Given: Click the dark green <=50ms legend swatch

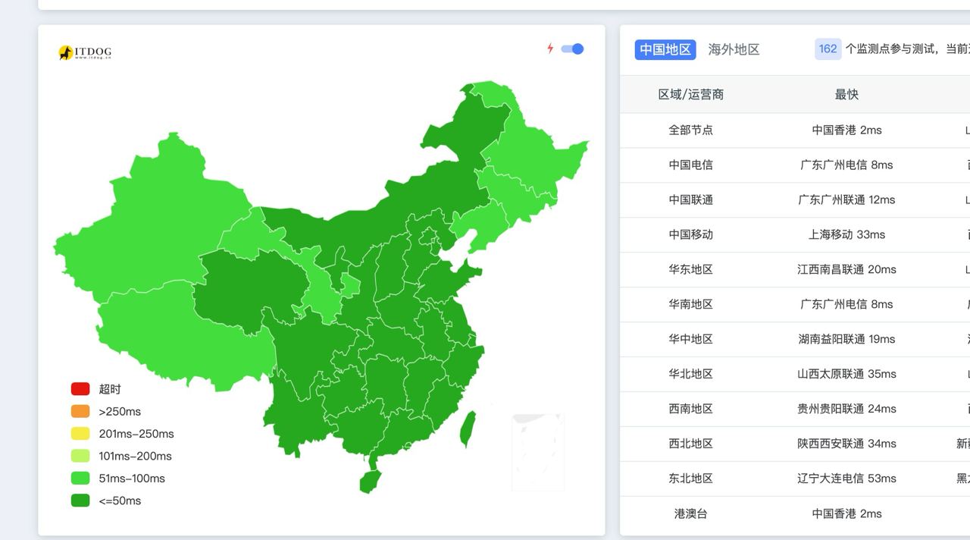Looking at the screenshot, I should coord(80,501).
